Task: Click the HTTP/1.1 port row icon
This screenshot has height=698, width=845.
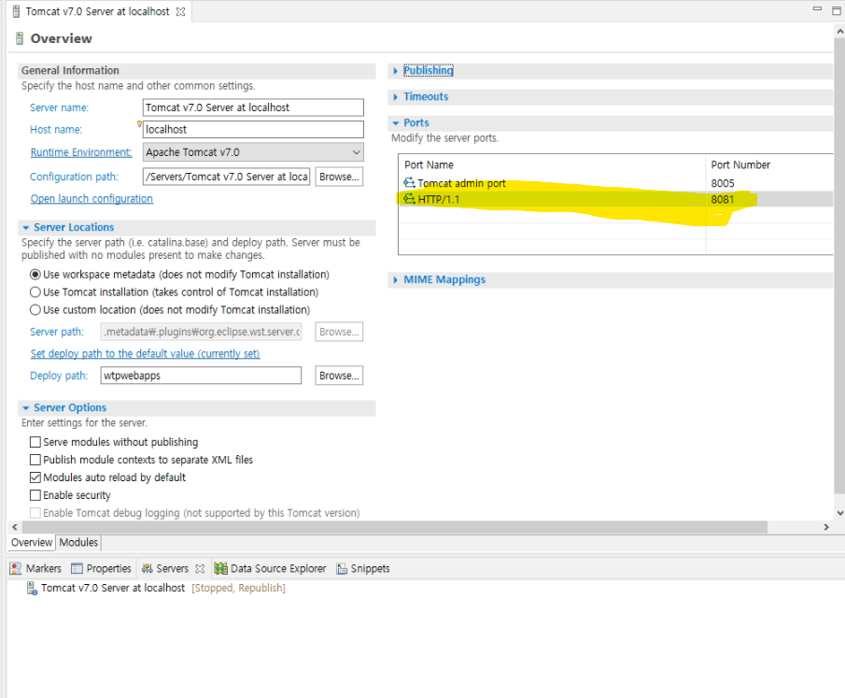Action: coord(410,199)
